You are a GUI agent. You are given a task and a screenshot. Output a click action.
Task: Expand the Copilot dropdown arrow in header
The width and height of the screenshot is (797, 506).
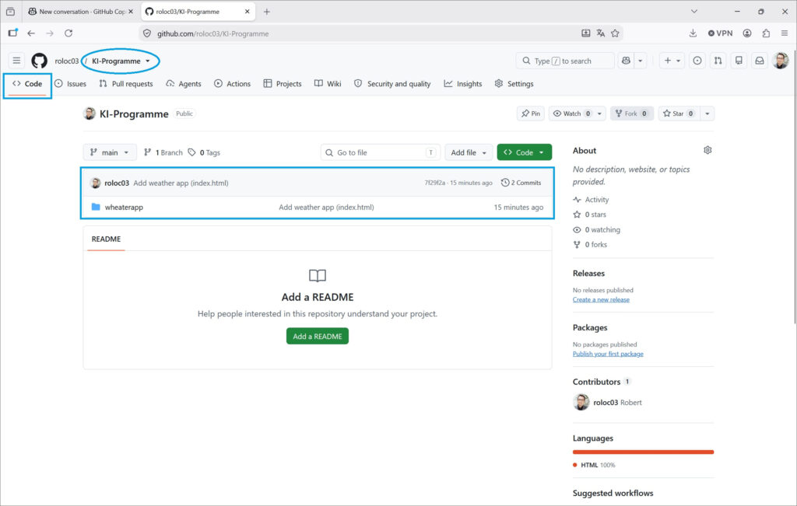coord(641,61)
